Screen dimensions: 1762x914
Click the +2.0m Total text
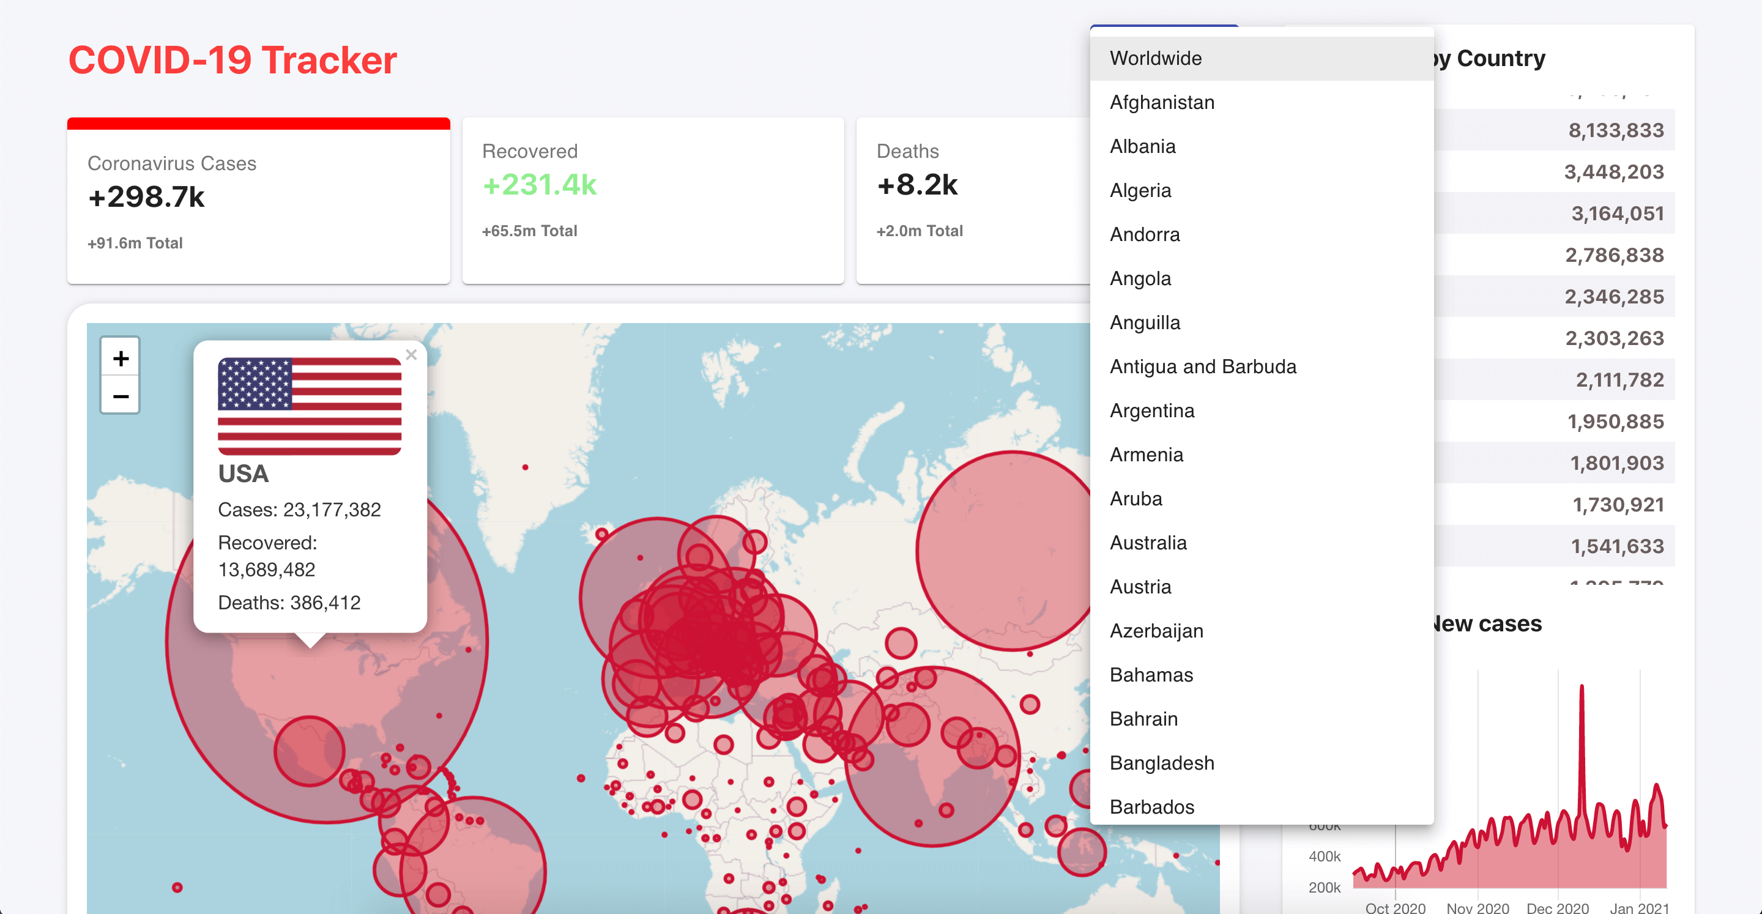click(920, 231)
